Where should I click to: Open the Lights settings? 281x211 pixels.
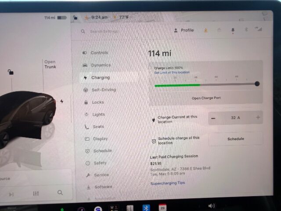point(98,114)
